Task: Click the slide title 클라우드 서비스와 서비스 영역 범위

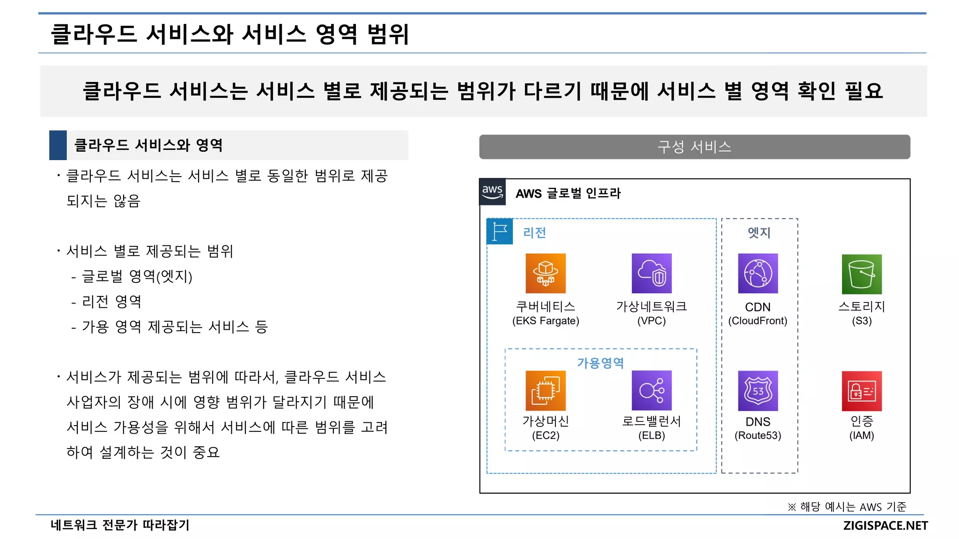Action: (230, 34)
